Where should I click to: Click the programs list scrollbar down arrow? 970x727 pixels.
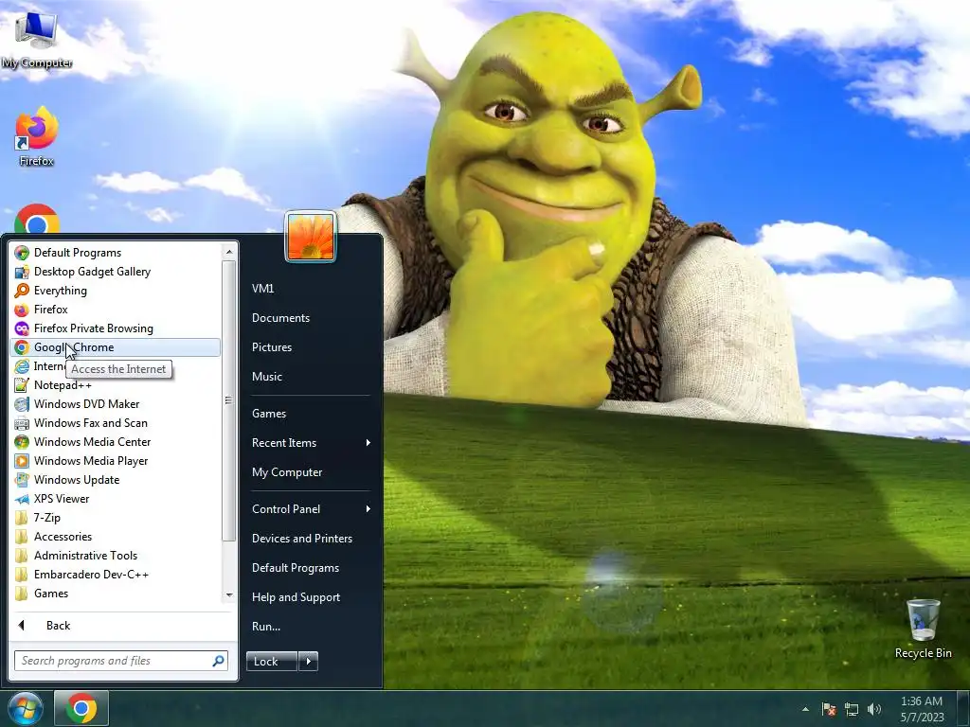(x=229, y=594)
